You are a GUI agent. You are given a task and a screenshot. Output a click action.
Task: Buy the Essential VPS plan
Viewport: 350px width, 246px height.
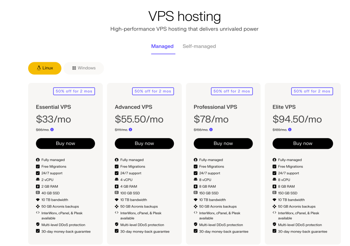click(65, 144)
